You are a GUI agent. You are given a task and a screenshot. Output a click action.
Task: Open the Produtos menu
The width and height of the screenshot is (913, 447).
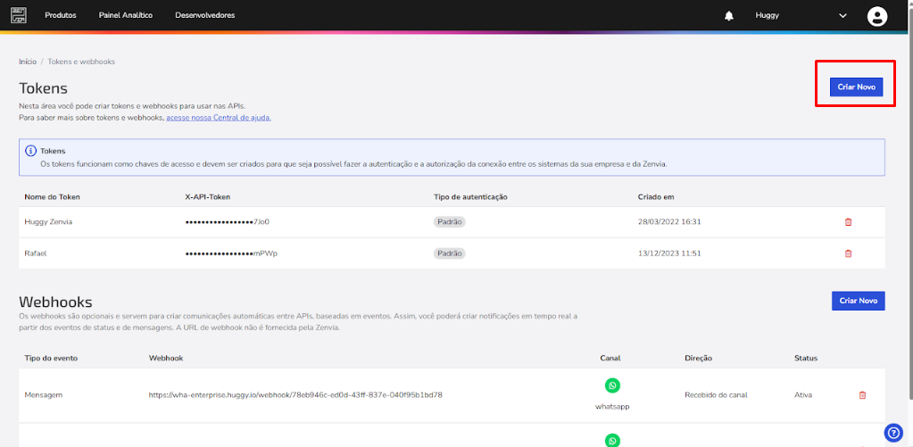(61, 15)
